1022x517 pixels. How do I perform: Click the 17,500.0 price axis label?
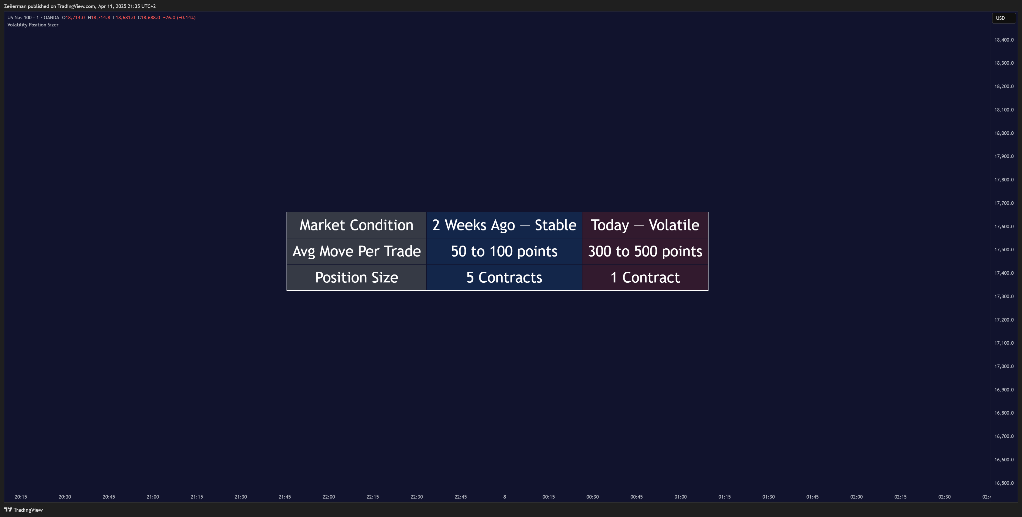pyautogui.click(x=1004, y=250)
